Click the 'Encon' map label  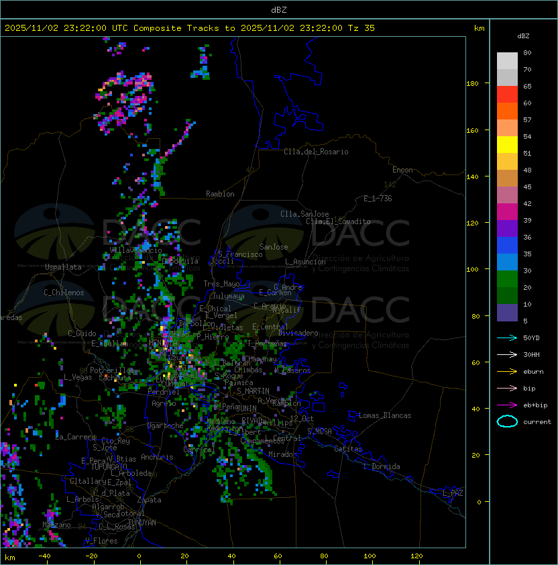point(402,170)
